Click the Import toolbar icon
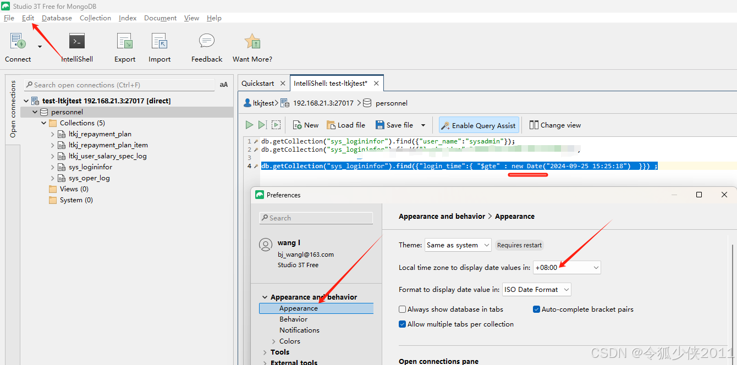This screenshot has width=737, height=365. coord(159,41)
